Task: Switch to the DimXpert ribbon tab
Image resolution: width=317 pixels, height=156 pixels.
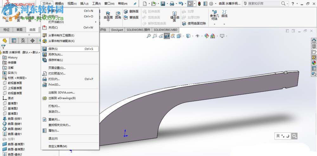Action: point(117,30)
